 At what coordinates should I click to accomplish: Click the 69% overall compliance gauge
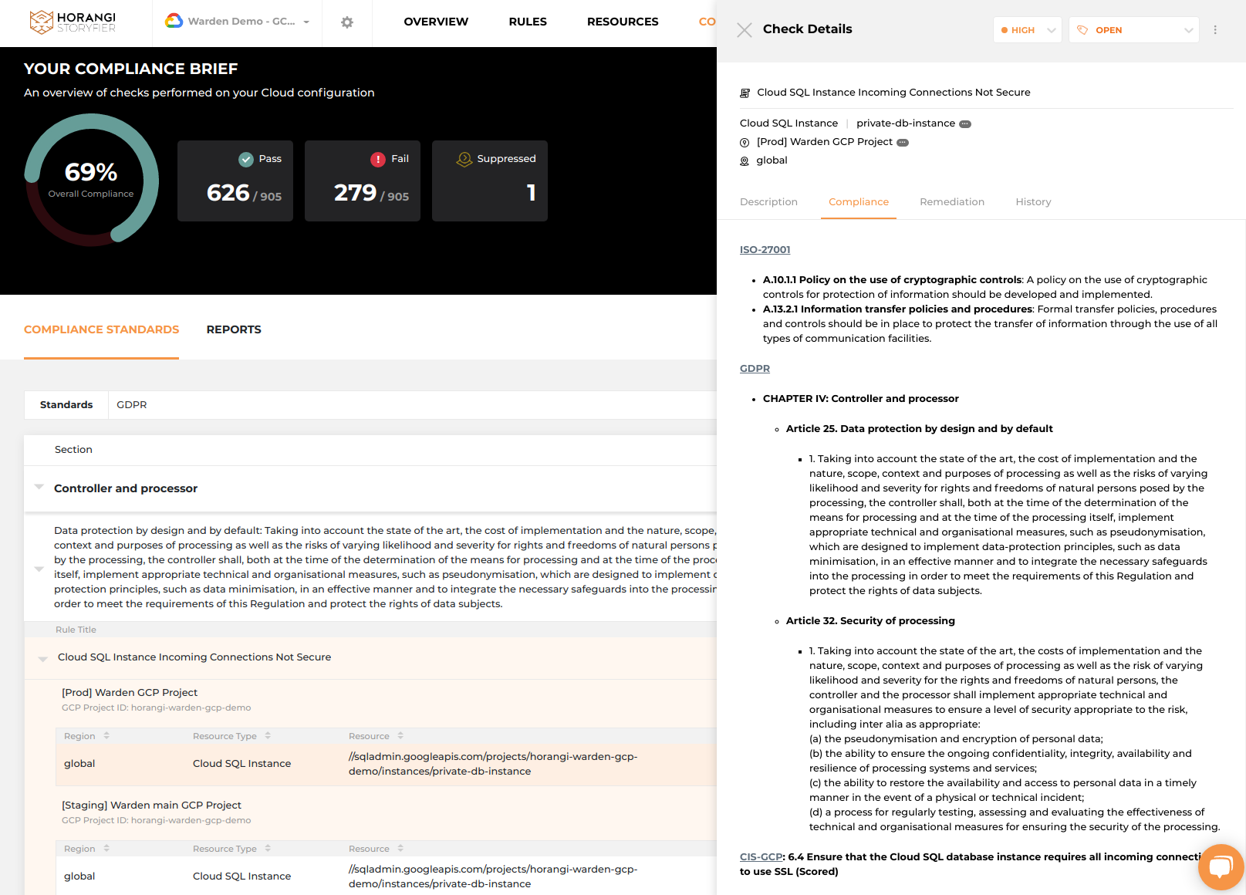[x=91, y=180]
